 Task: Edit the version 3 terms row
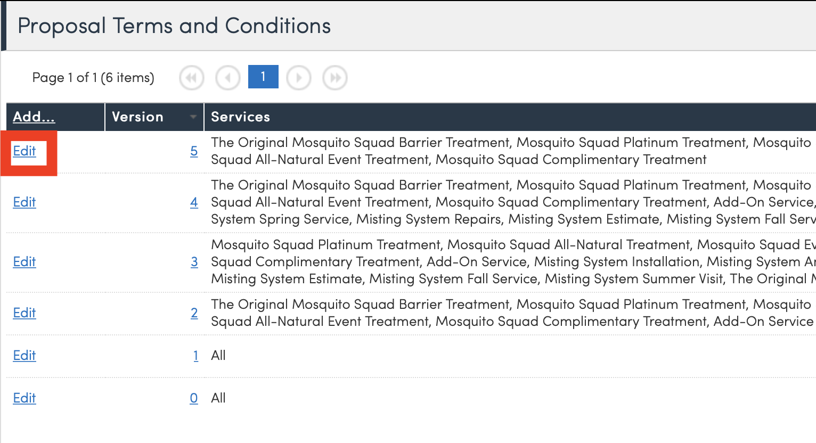[x=25, y=262]
